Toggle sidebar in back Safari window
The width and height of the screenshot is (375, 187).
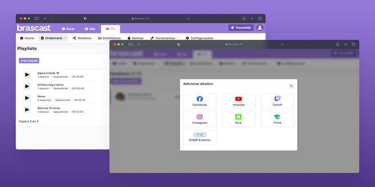tap(37, 18)
